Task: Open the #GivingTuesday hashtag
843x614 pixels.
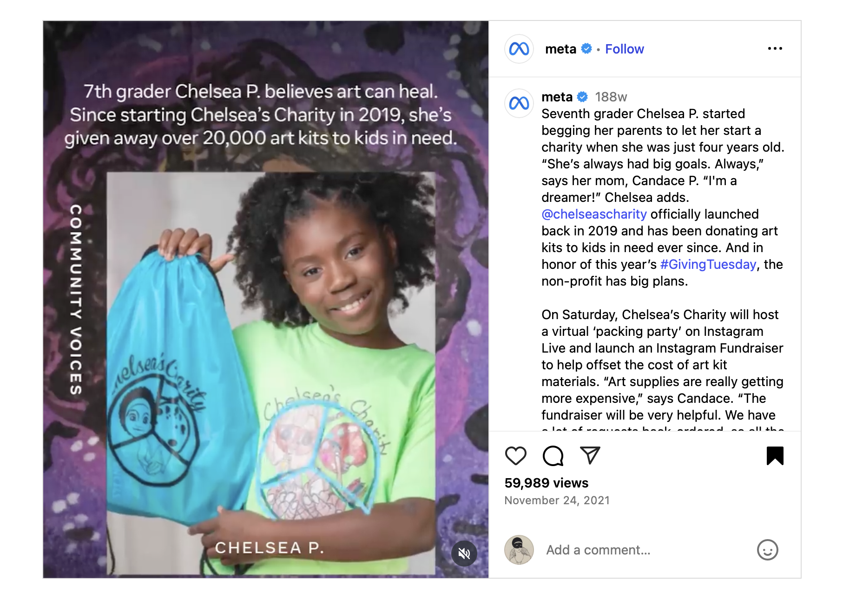Action: click(x=708, y=264)
